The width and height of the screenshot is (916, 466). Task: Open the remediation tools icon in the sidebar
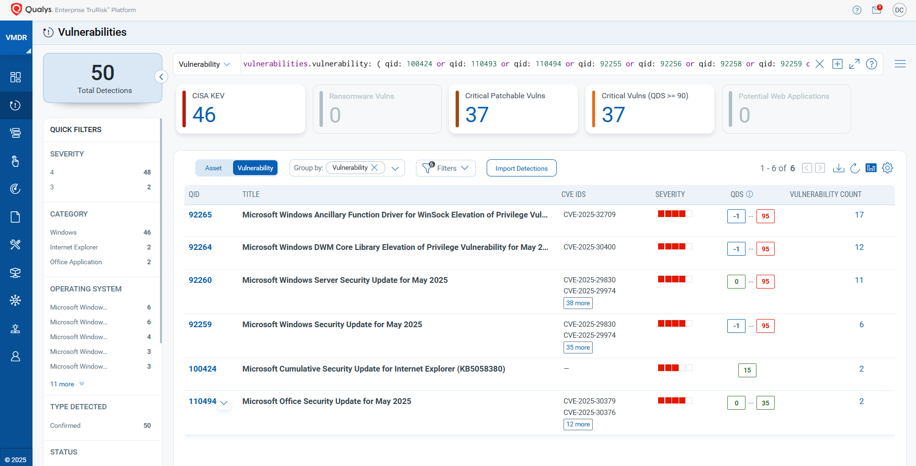pos(15,245)
